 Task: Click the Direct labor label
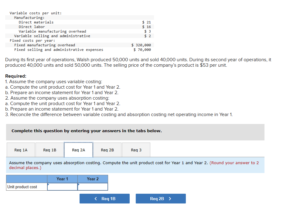tap(32, 27)
